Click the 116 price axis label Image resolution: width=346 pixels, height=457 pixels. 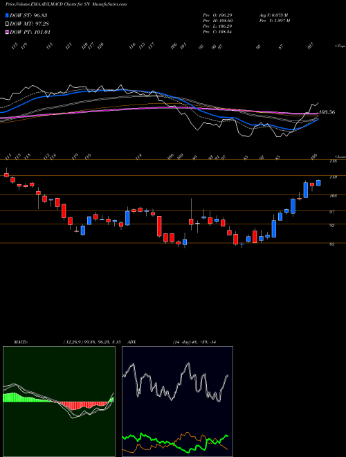[333, 161]
